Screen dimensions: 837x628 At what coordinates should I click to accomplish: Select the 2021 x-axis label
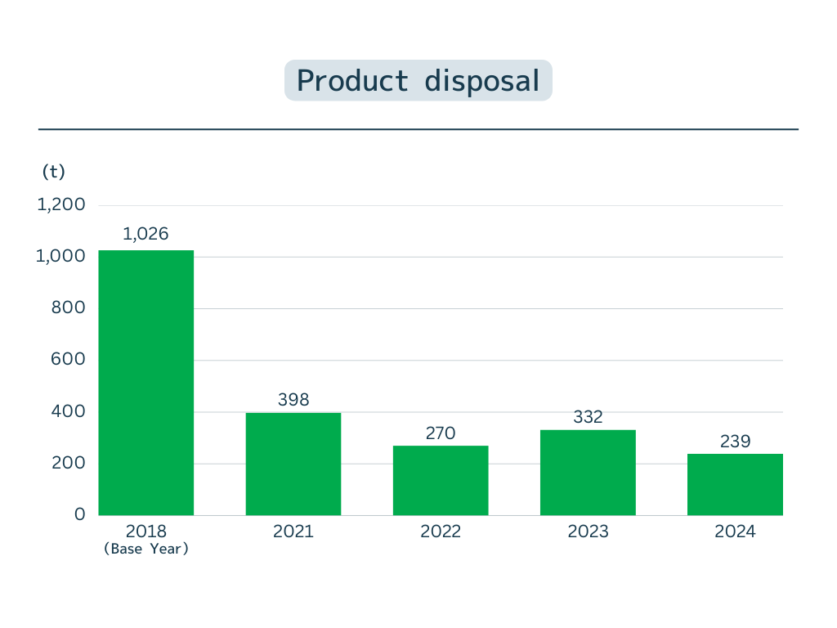coord(293,532)
